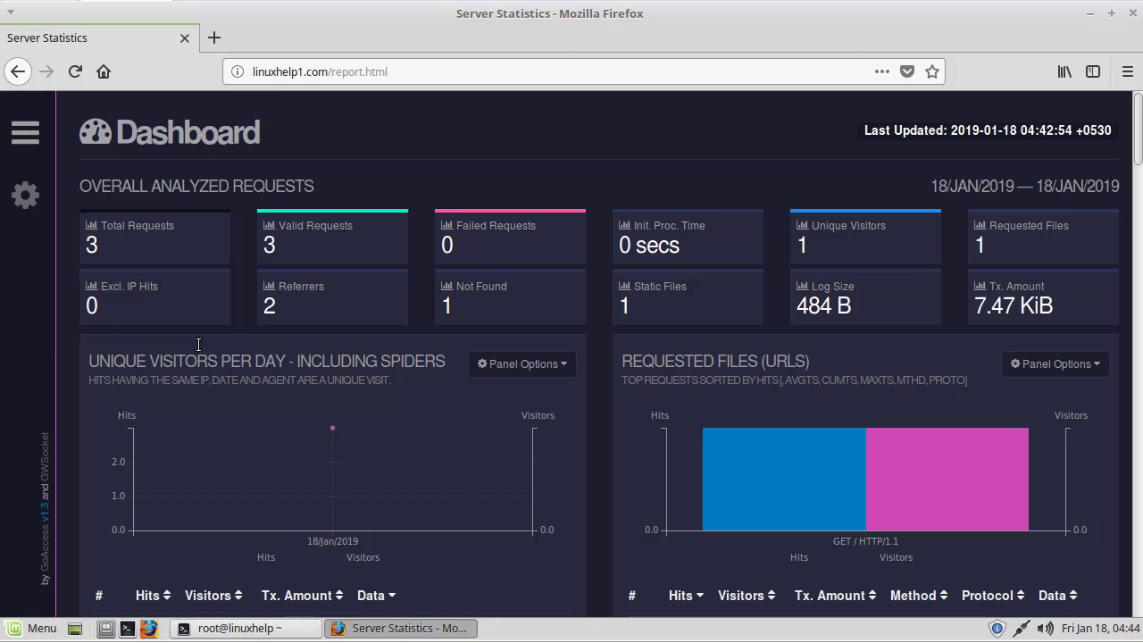Open a new browser tab
This screenshot has width=1143, height=643.
(214, 38)
